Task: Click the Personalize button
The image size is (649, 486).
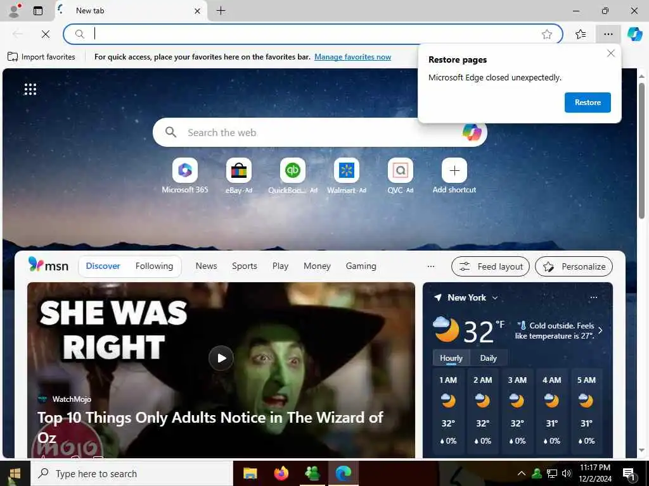Action: tap(574, 266)
